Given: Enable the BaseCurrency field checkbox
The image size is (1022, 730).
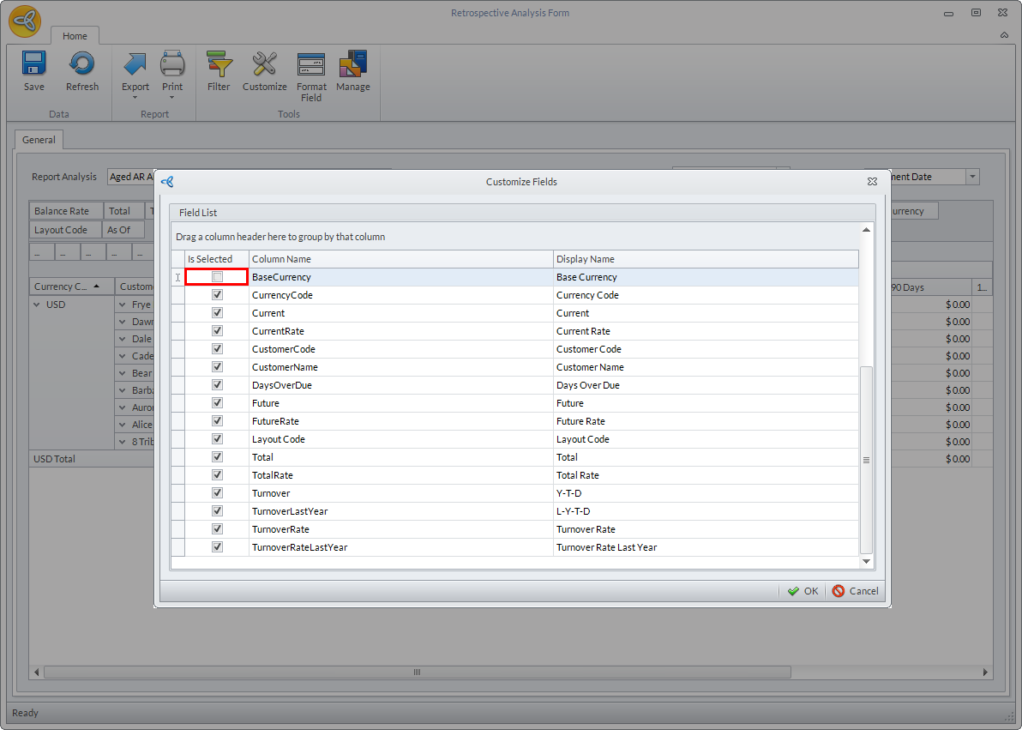Looking at the screenshot, I should (217, 277).
